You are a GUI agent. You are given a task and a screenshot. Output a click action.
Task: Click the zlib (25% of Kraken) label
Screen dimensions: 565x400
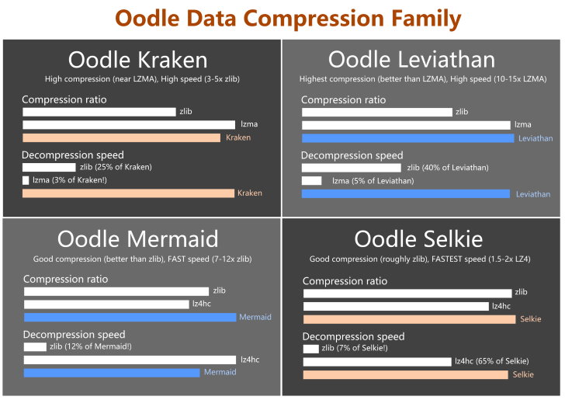point(116,167)
